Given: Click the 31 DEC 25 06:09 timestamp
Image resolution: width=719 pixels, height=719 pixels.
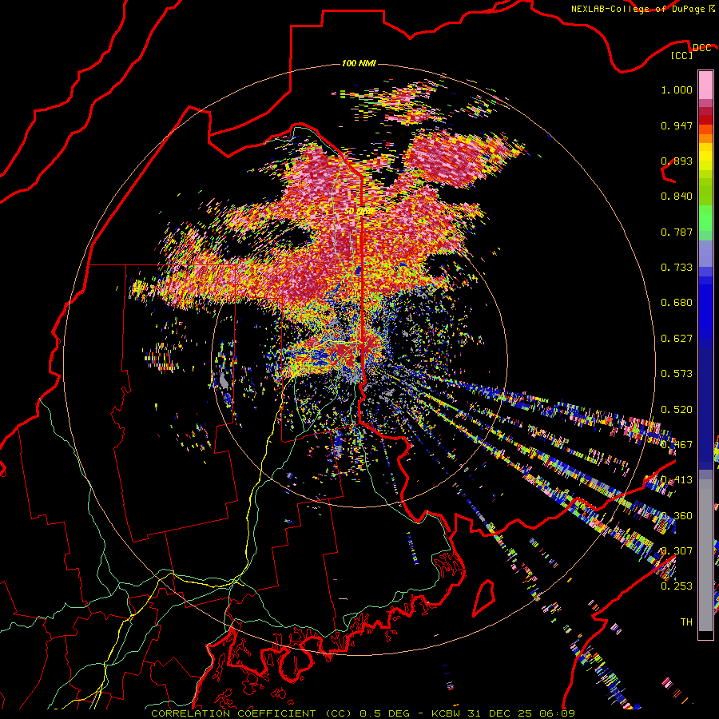Looking at the screenshot, I should point(522,713).
